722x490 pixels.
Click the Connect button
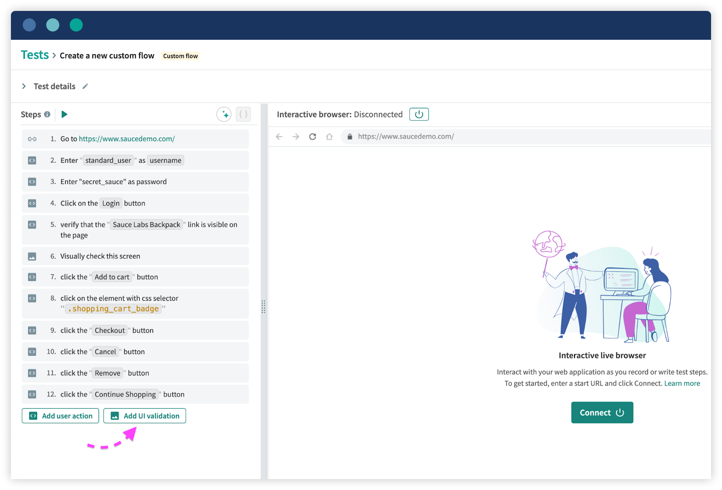(x=602, y=412)
